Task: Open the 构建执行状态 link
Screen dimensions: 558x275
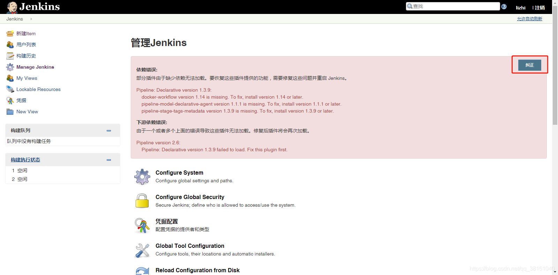Action: click(25, 160)
